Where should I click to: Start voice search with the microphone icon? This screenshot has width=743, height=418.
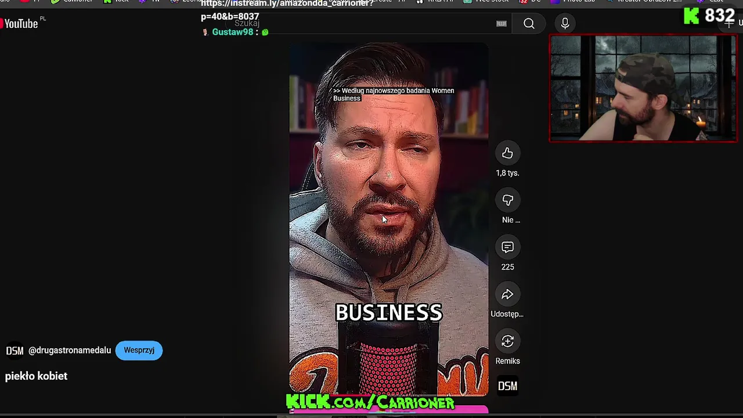565,23
